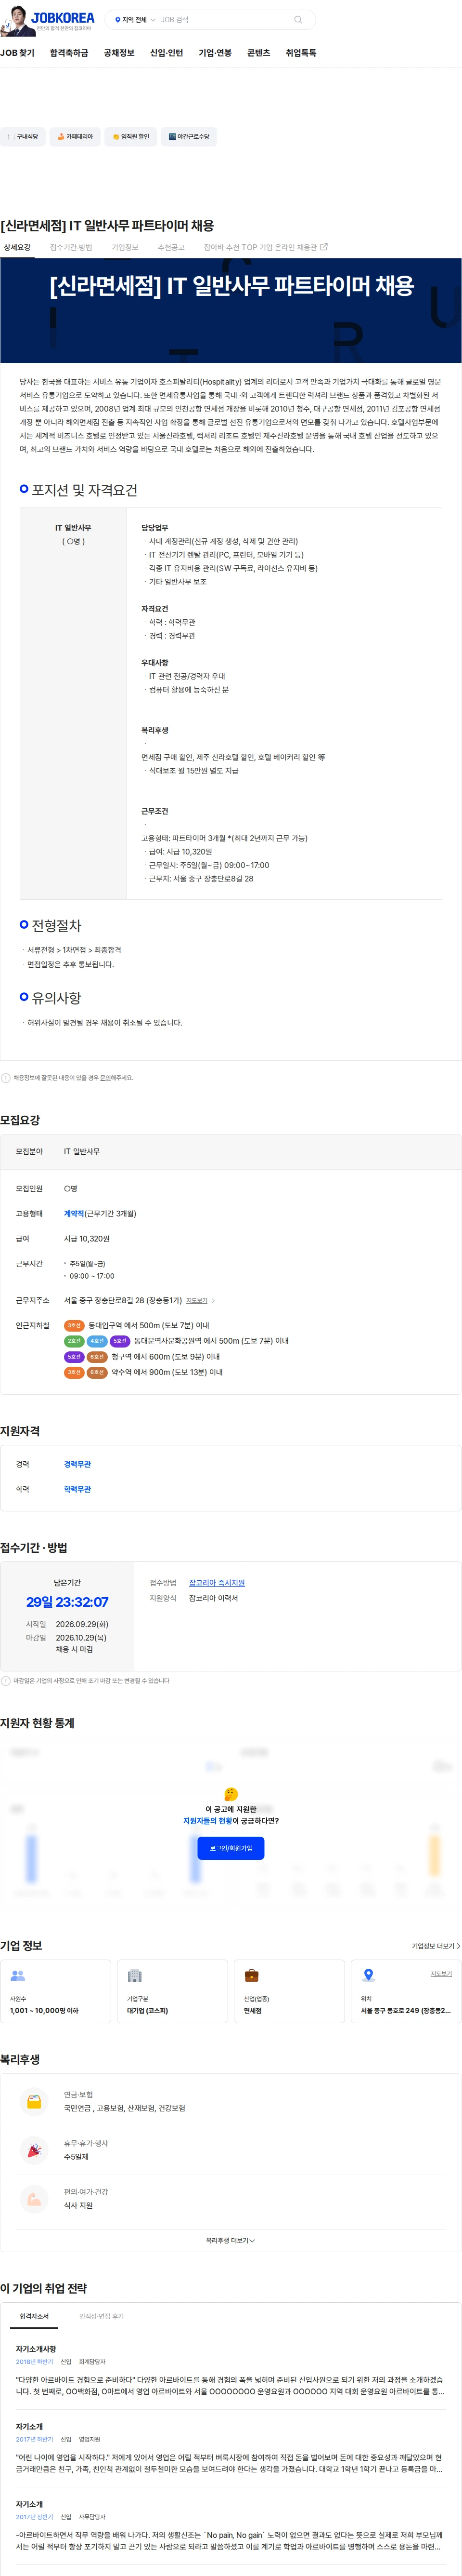The image size is (462, 2576).
Task: Select the 합격자소서 tab
Action: 34,2317
